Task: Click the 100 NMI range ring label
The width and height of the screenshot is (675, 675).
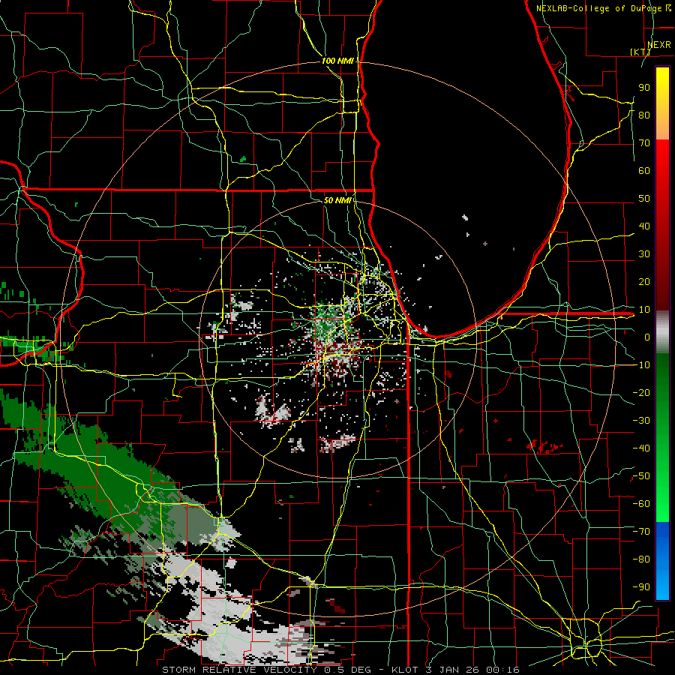Action: pos(337,61)
